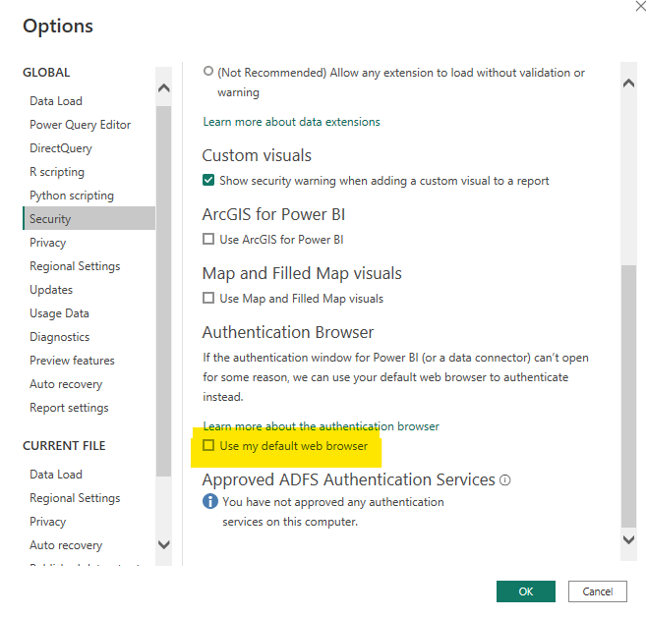Click content pane scroll up arrow
646x618 pixels.
pos(628,84)
